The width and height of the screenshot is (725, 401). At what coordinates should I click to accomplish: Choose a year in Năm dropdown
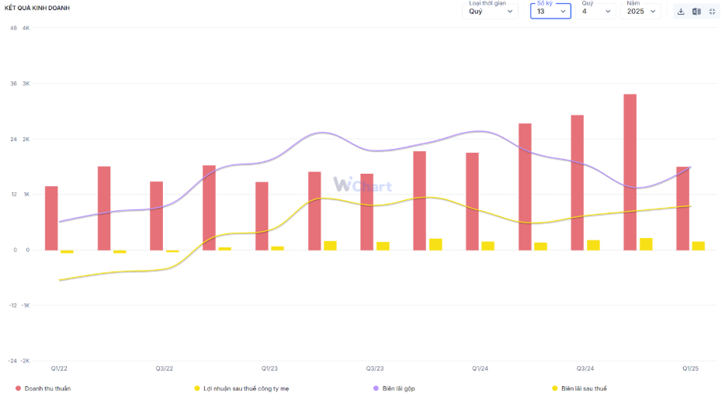pos(640,11)
